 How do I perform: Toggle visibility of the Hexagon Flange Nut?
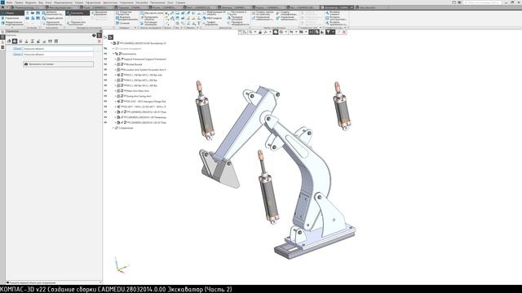[105, 101]
